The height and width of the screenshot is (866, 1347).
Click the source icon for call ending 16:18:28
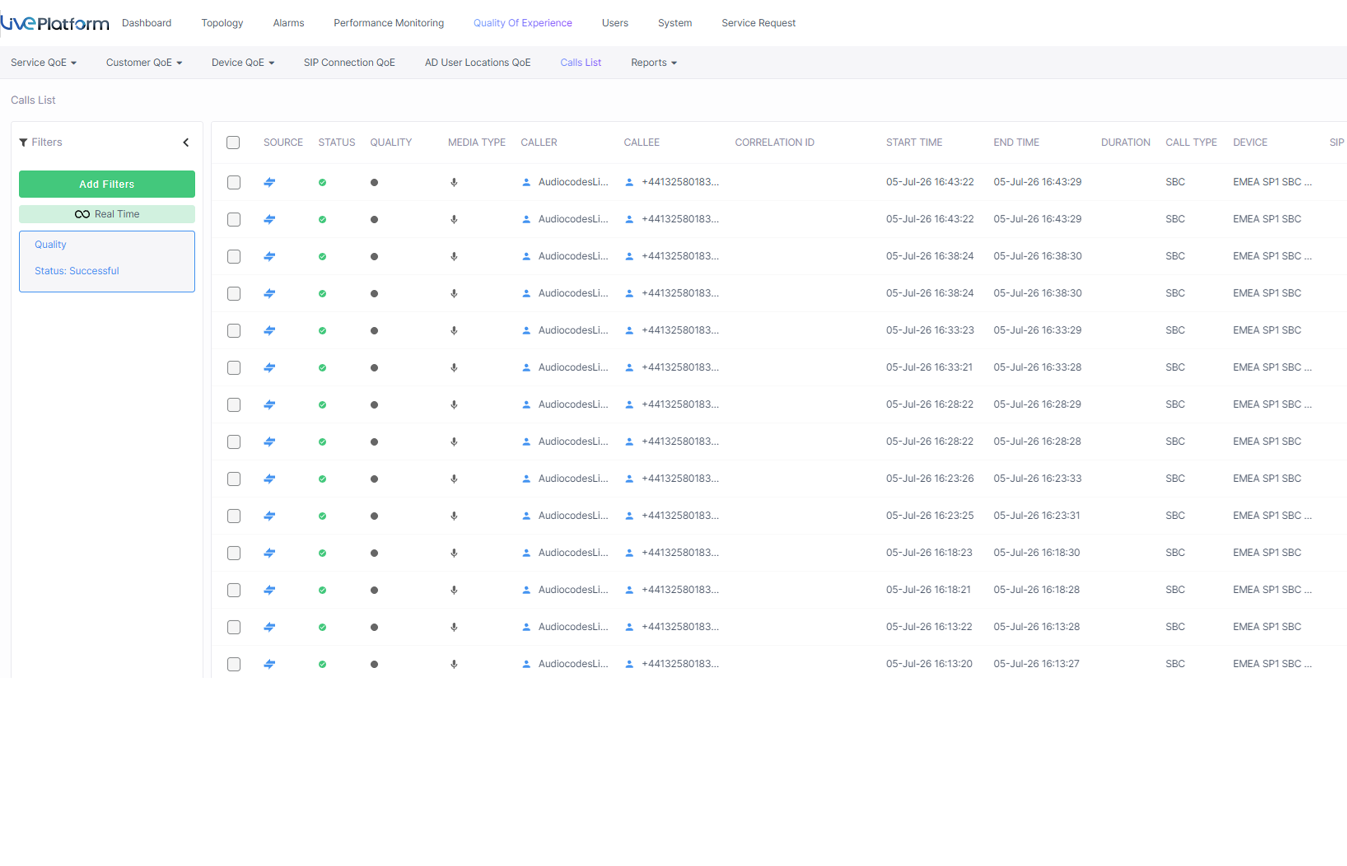270,590
